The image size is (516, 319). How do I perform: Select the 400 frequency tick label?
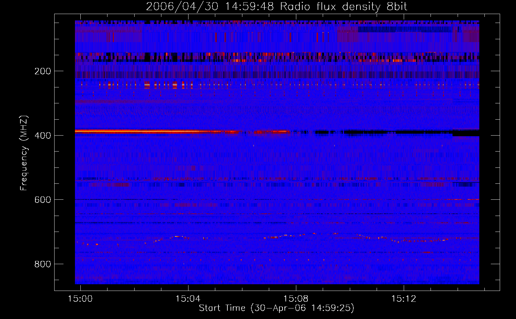pyautogui.click(x=43, y=136)
